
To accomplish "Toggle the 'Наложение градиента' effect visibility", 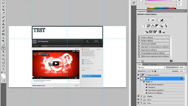I will [x=146, y=90].
